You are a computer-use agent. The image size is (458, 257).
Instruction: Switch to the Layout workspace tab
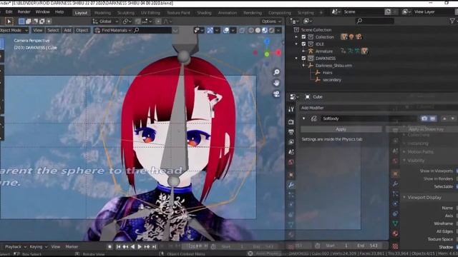click(81, 13)
